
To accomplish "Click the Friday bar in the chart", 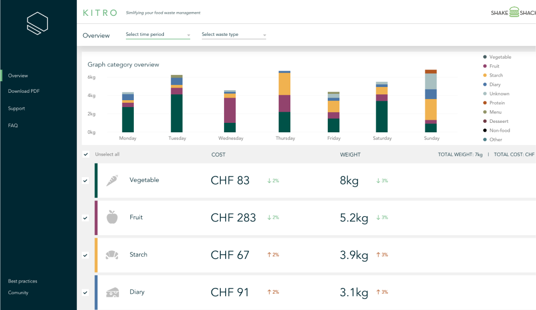I will pos(334,112).
